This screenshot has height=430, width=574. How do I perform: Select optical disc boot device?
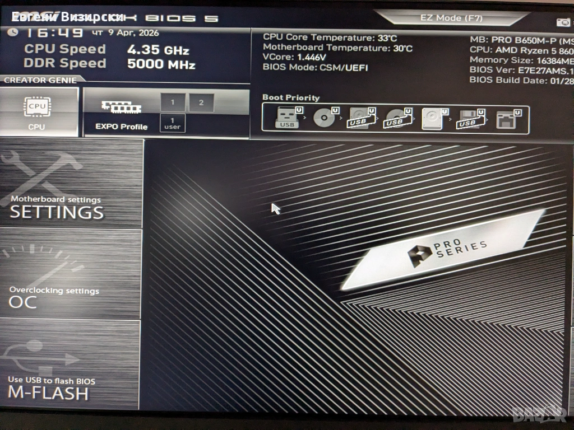326,118
